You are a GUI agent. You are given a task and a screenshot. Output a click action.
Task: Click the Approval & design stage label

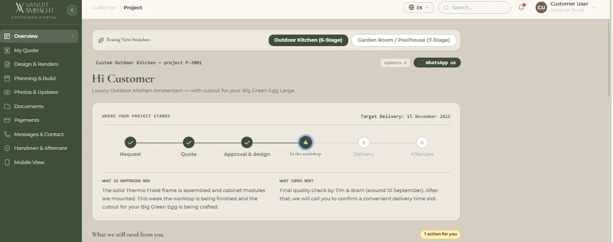click(247, 154)
